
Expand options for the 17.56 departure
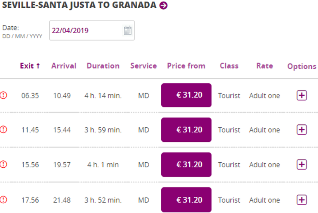point(302,200)
